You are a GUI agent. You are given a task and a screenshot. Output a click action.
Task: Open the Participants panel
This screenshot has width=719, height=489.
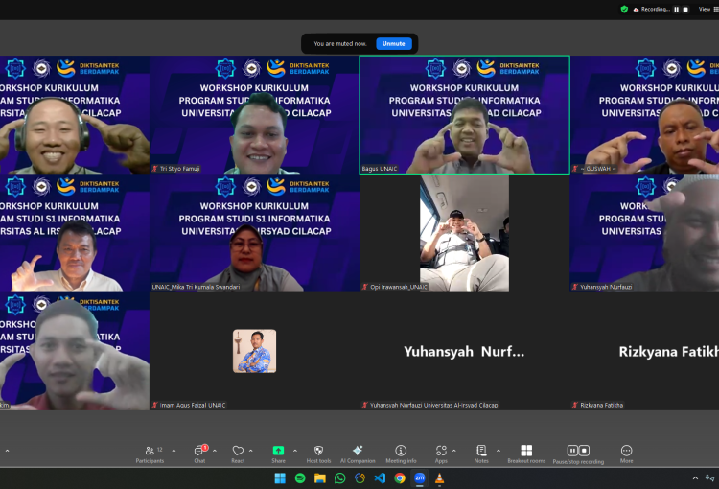[150, 453]
